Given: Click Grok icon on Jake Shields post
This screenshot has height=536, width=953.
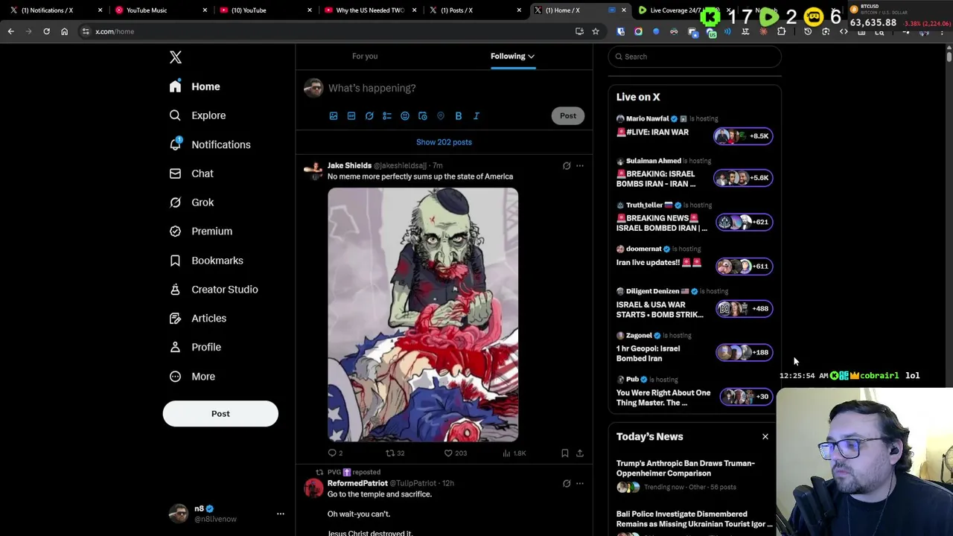Looking at the screenshot, I should point(567,166).
